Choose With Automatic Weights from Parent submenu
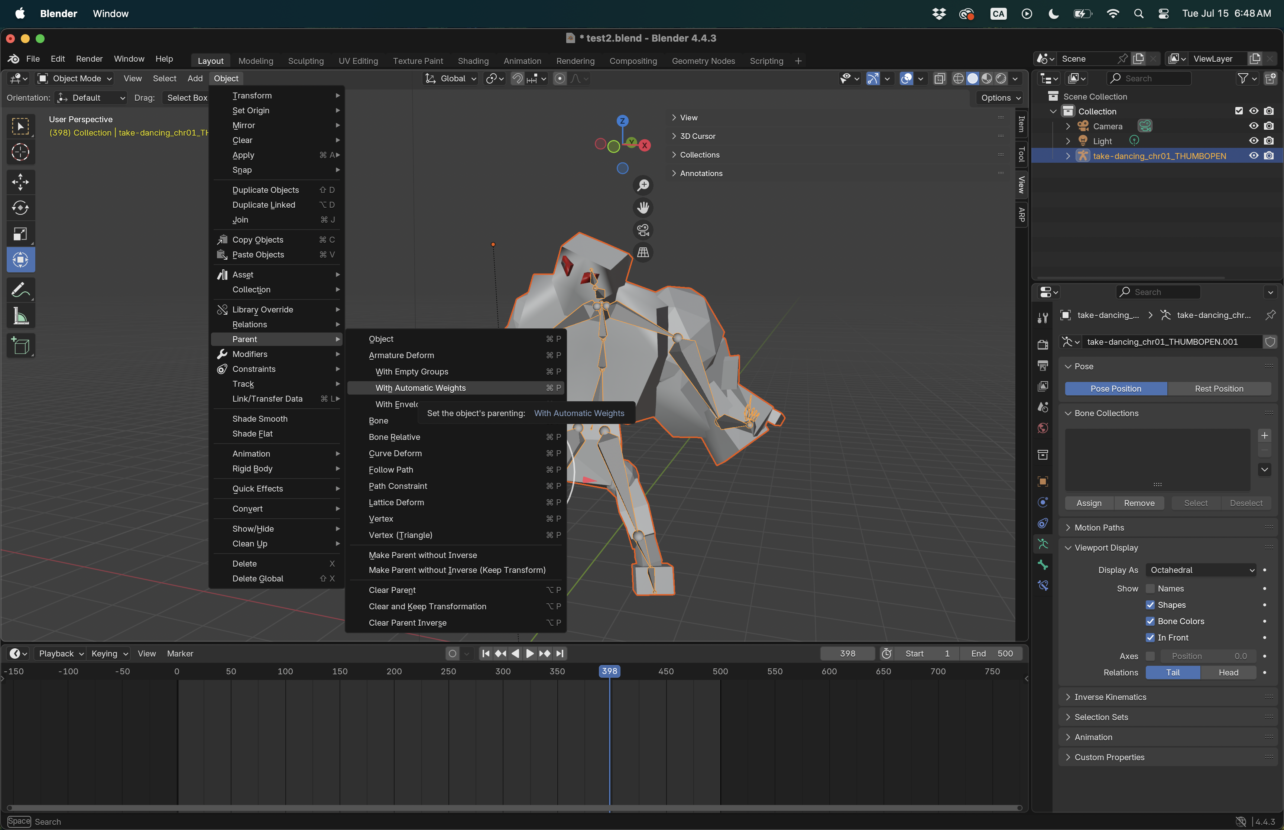Image resolution: width=1284 pixels, height=830 pixels. 456,388
